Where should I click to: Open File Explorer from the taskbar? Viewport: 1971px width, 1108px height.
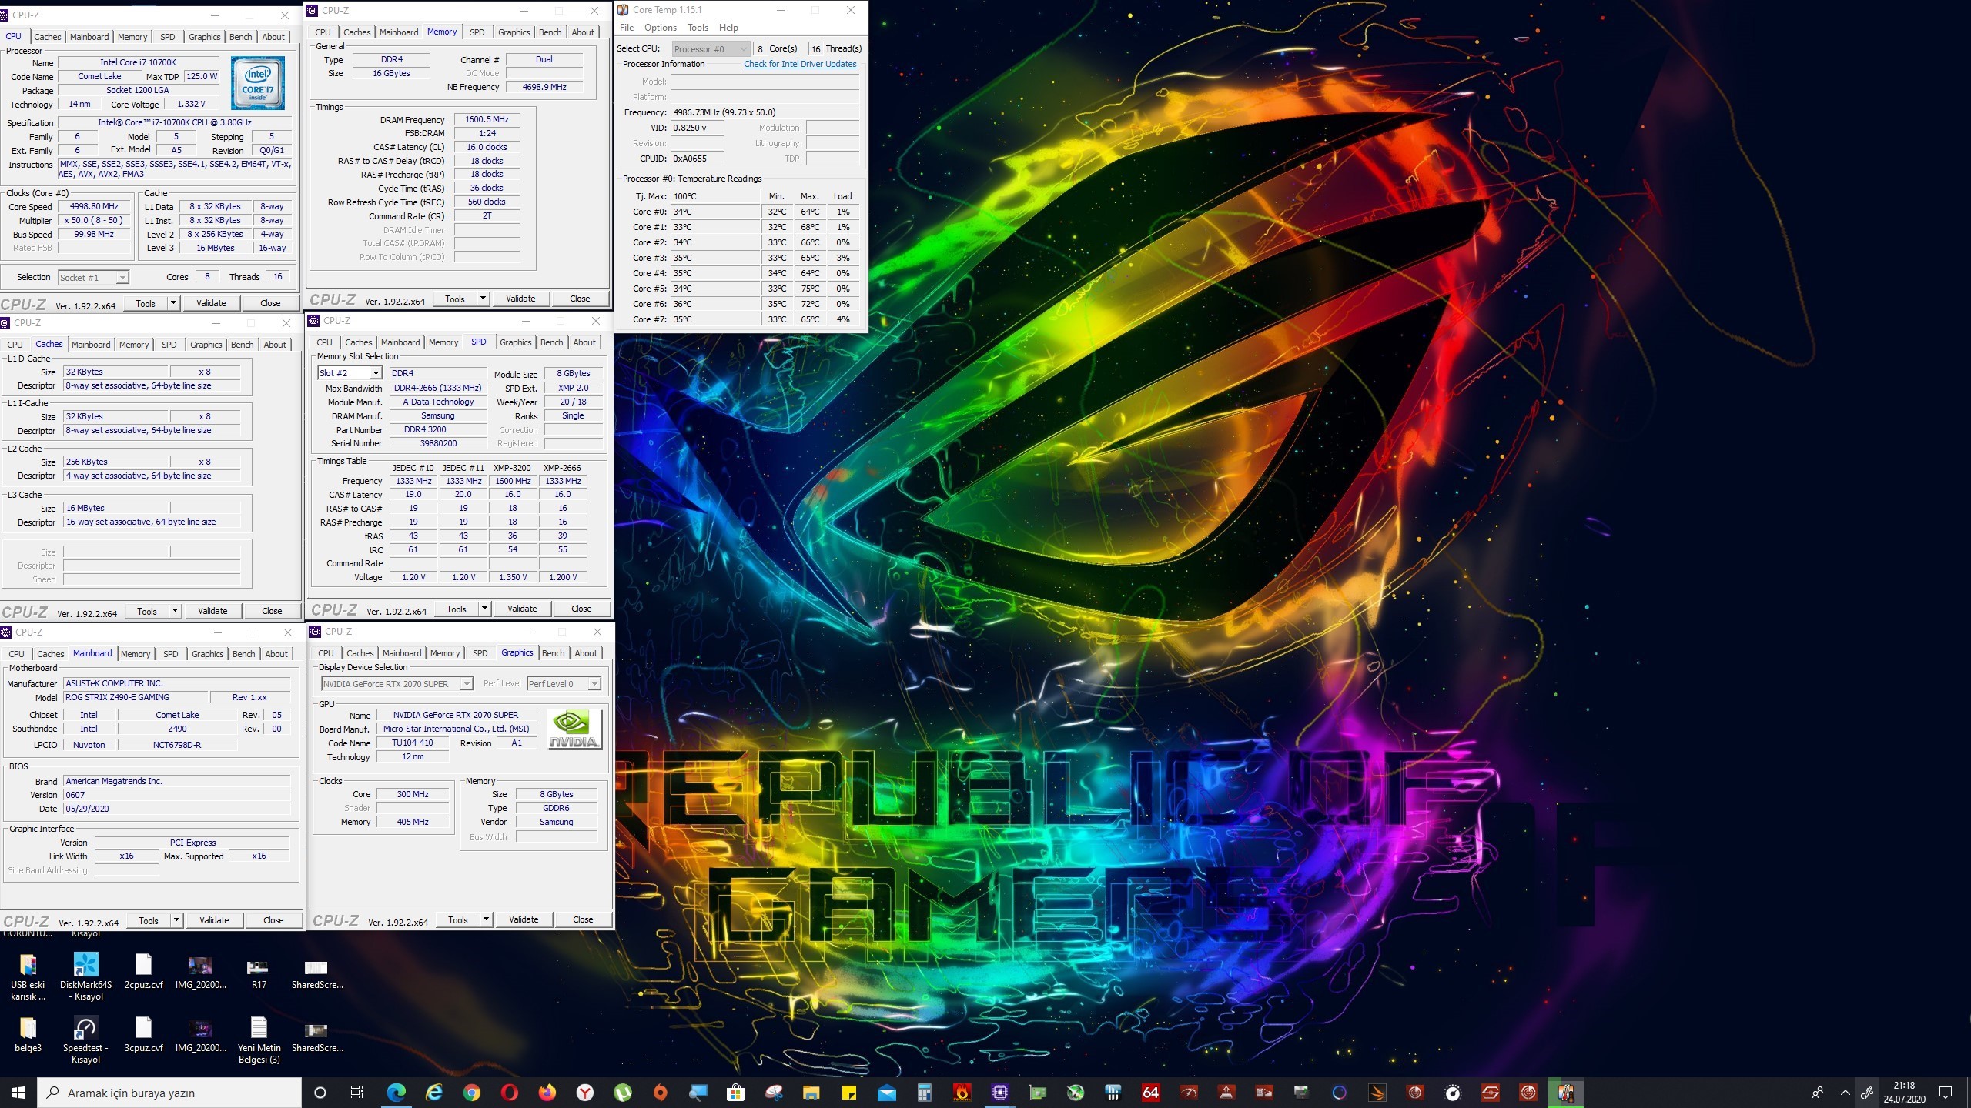click(811, 1093)
